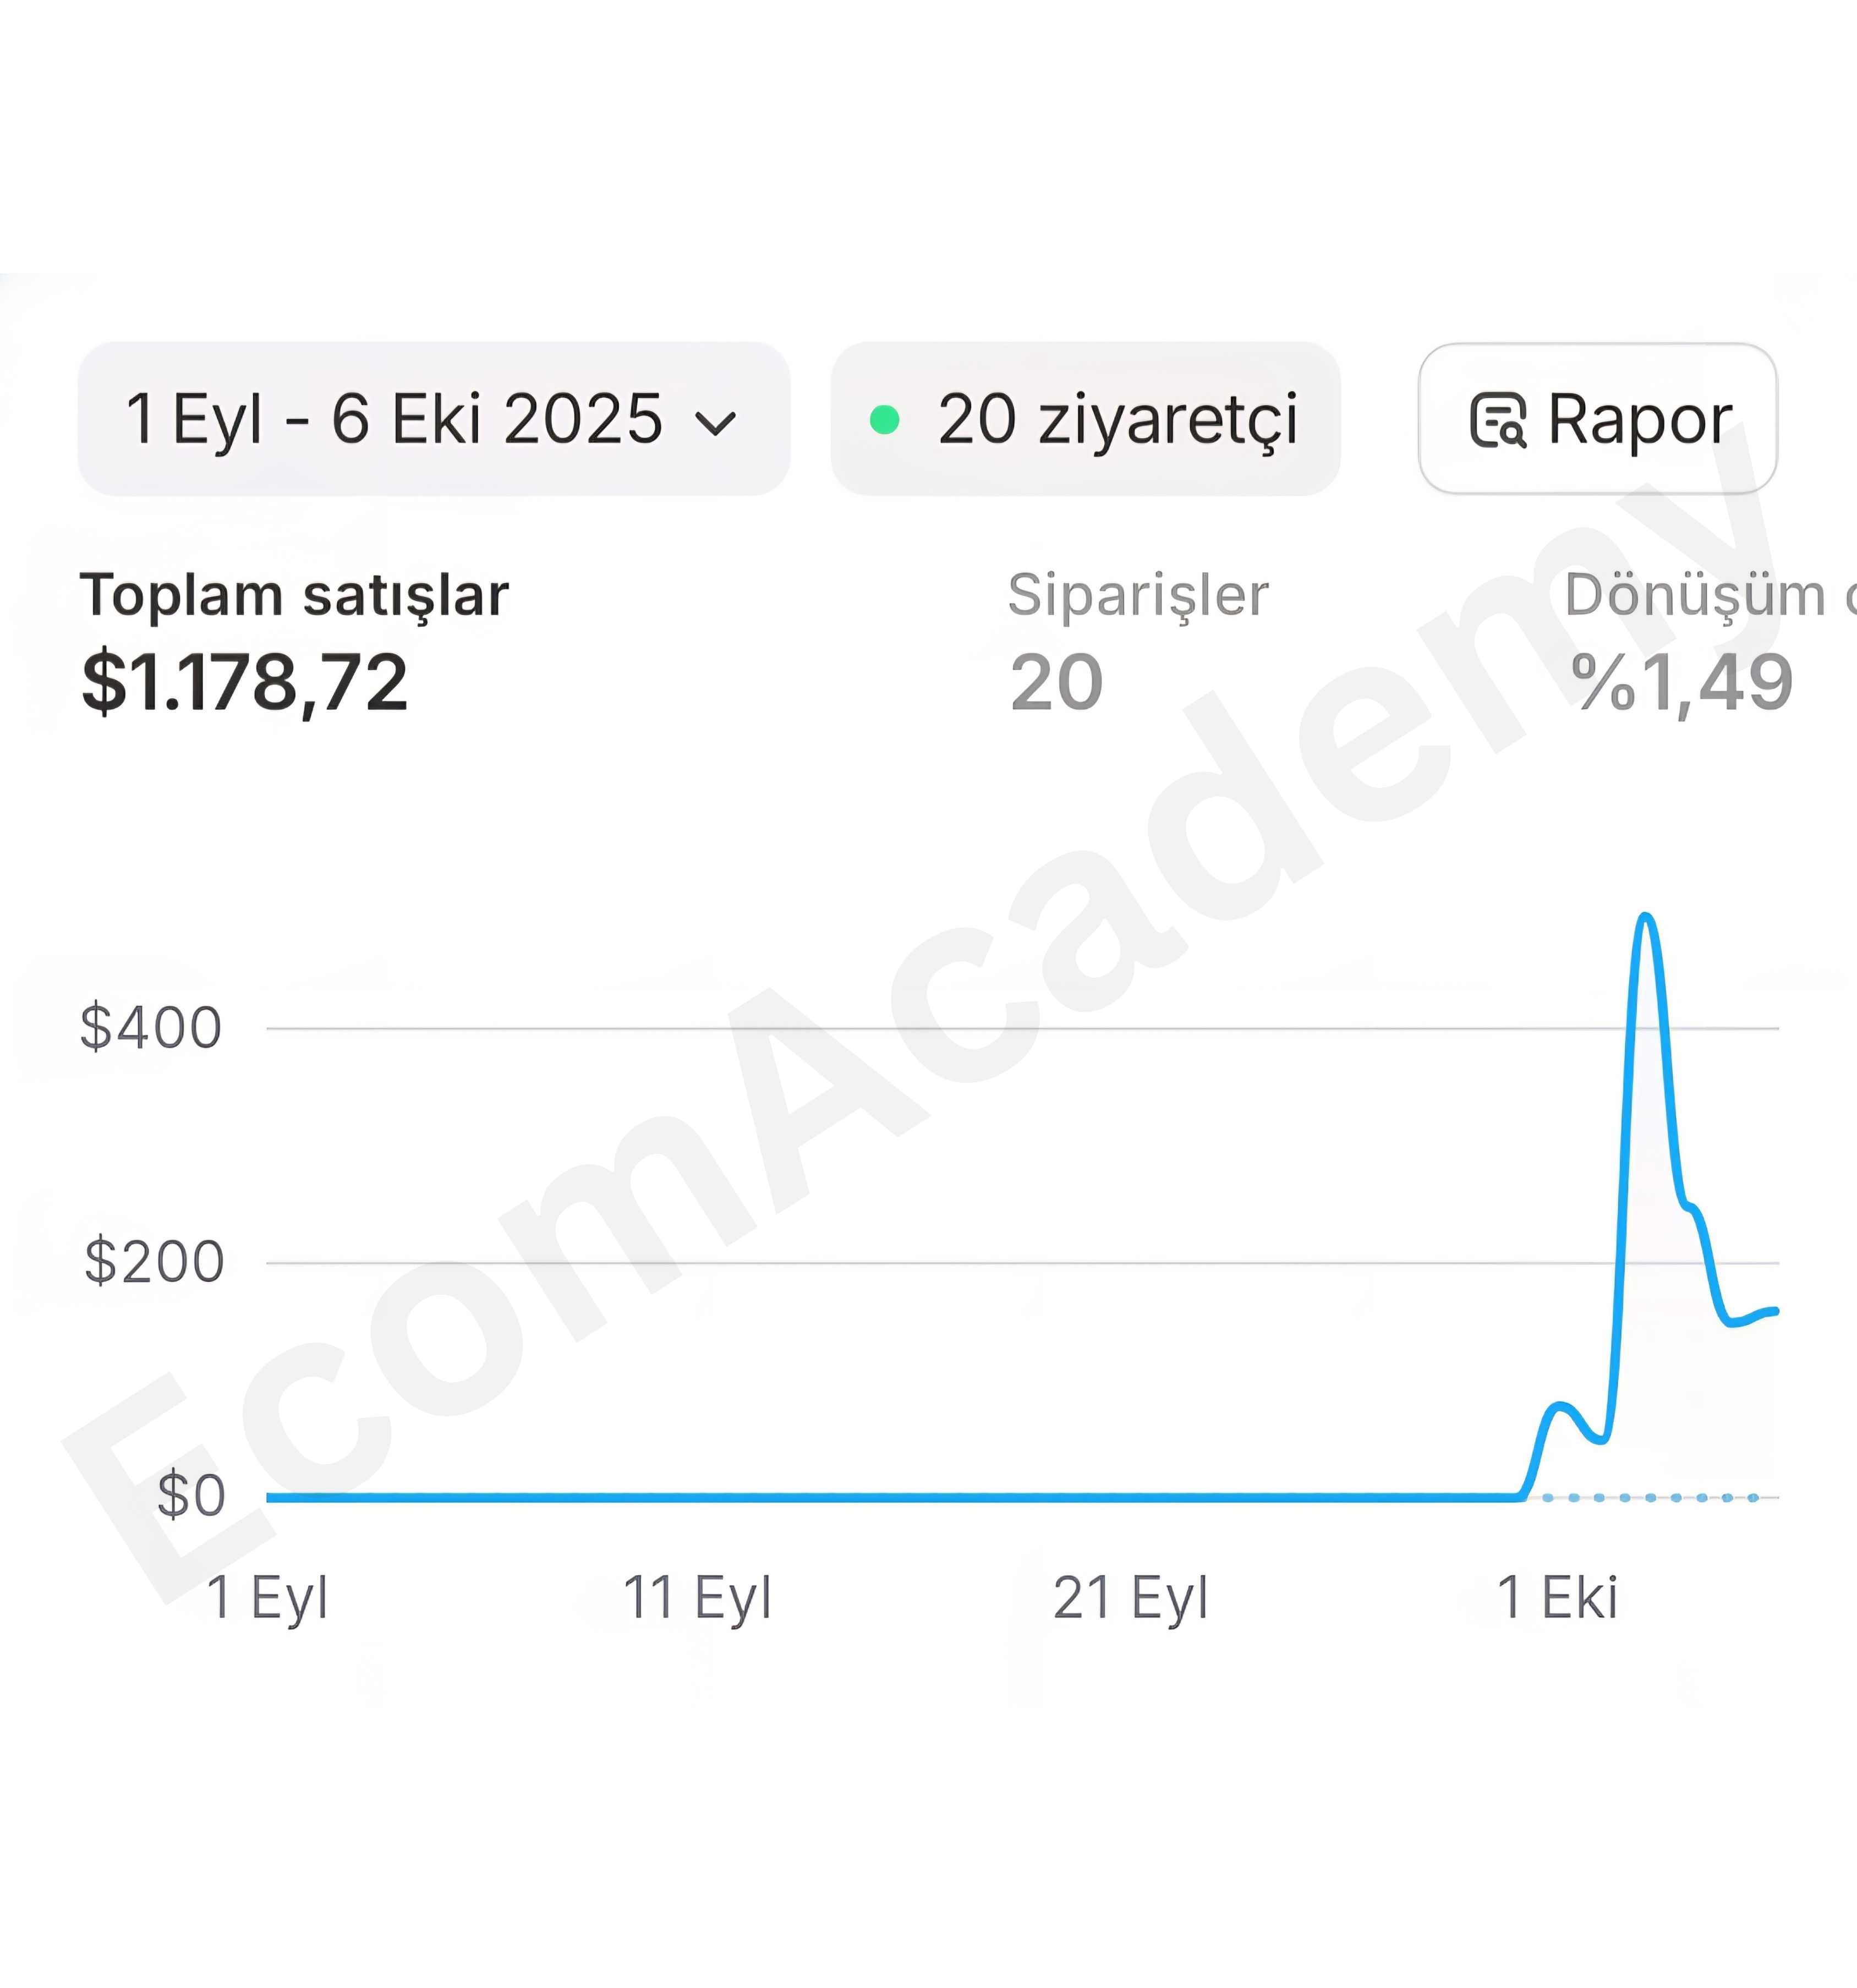Screen dimensions: 1857x1988
Task: Click the Rapor magnifier document icon
Action: pyautogui.click(x=1498, y=420)
